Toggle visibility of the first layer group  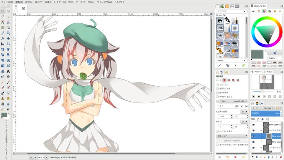point(254,130)
